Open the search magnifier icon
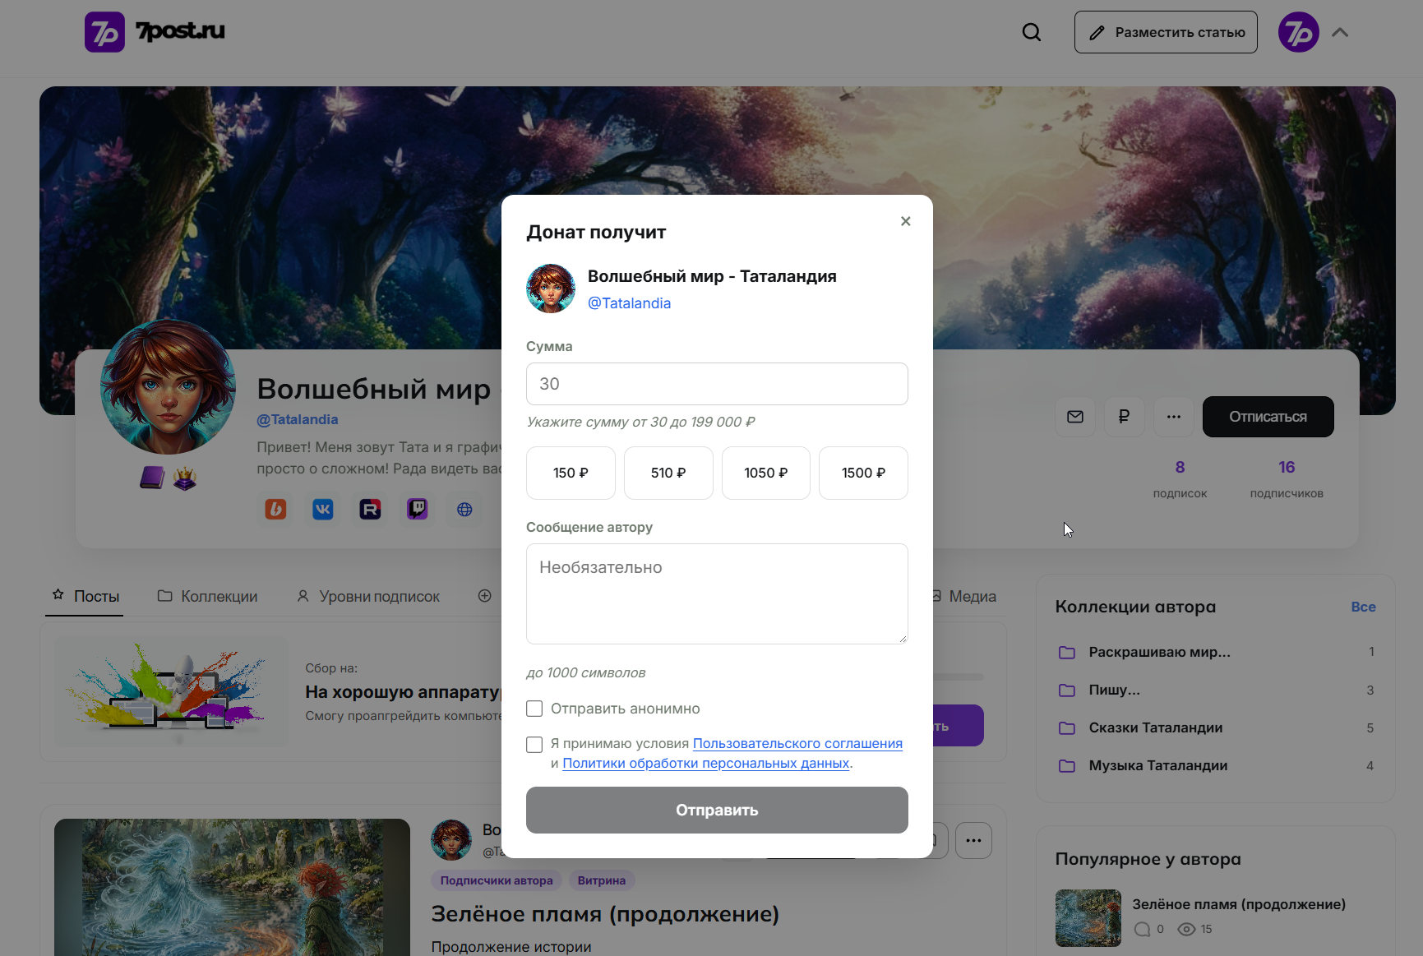 pyautogui.click(x=1031, y=32)
